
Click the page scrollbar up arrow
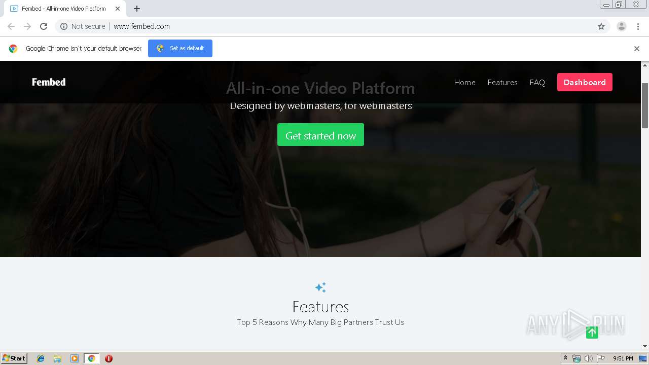(645, 65)
